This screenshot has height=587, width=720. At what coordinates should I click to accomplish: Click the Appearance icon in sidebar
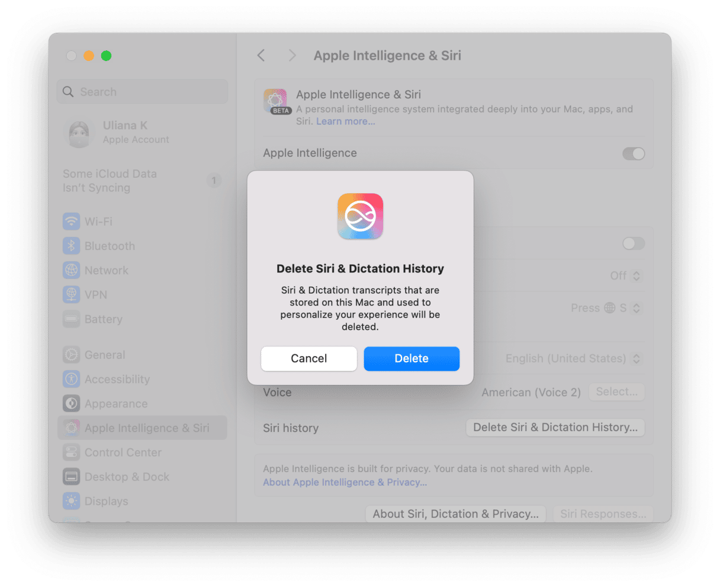pyautogui.click(x=71, y=403)
